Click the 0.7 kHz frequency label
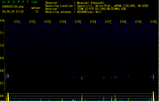159x101 pixels. pos(2,83)
